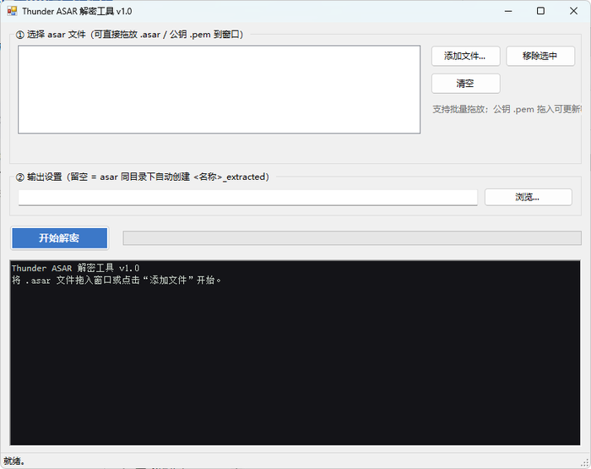Click the 移除选中 button
The image size is (591, 469).
pyautogui.click(x=540, y=57)
